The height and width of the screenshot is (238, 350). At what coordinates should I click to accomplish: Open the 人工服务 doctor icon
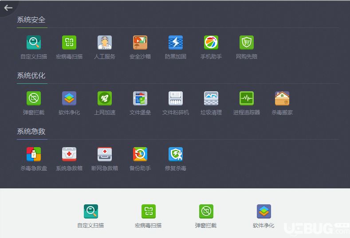point(105,43)
